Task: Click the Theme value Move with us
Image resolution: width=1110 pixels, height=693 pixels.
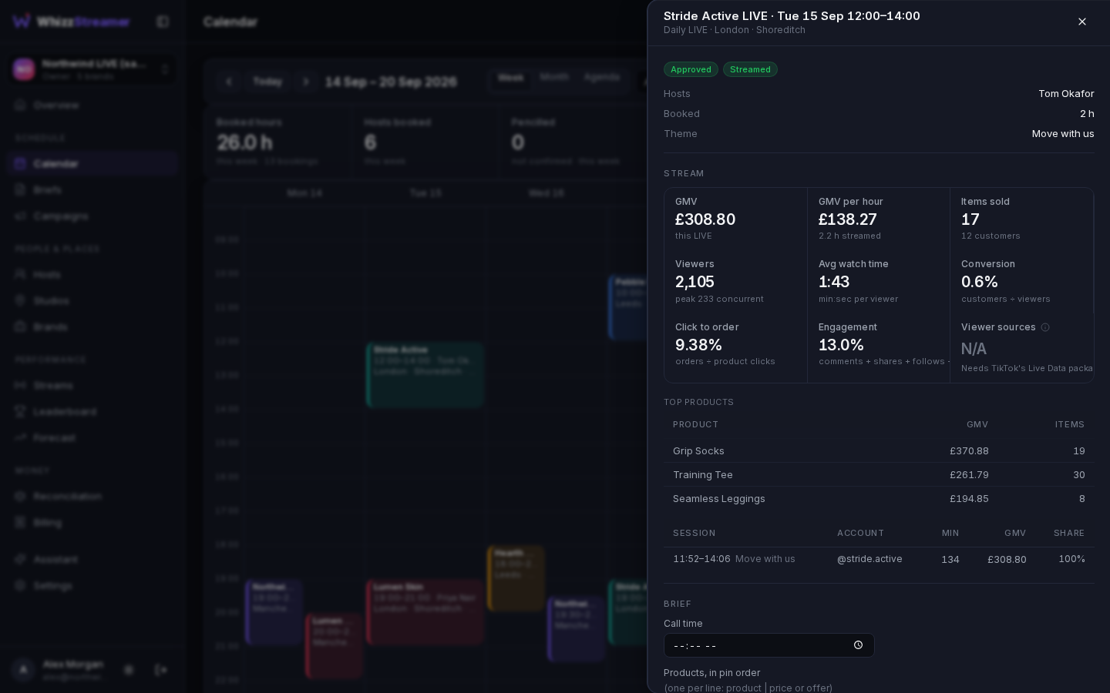Action: (x=1063, y=134)
